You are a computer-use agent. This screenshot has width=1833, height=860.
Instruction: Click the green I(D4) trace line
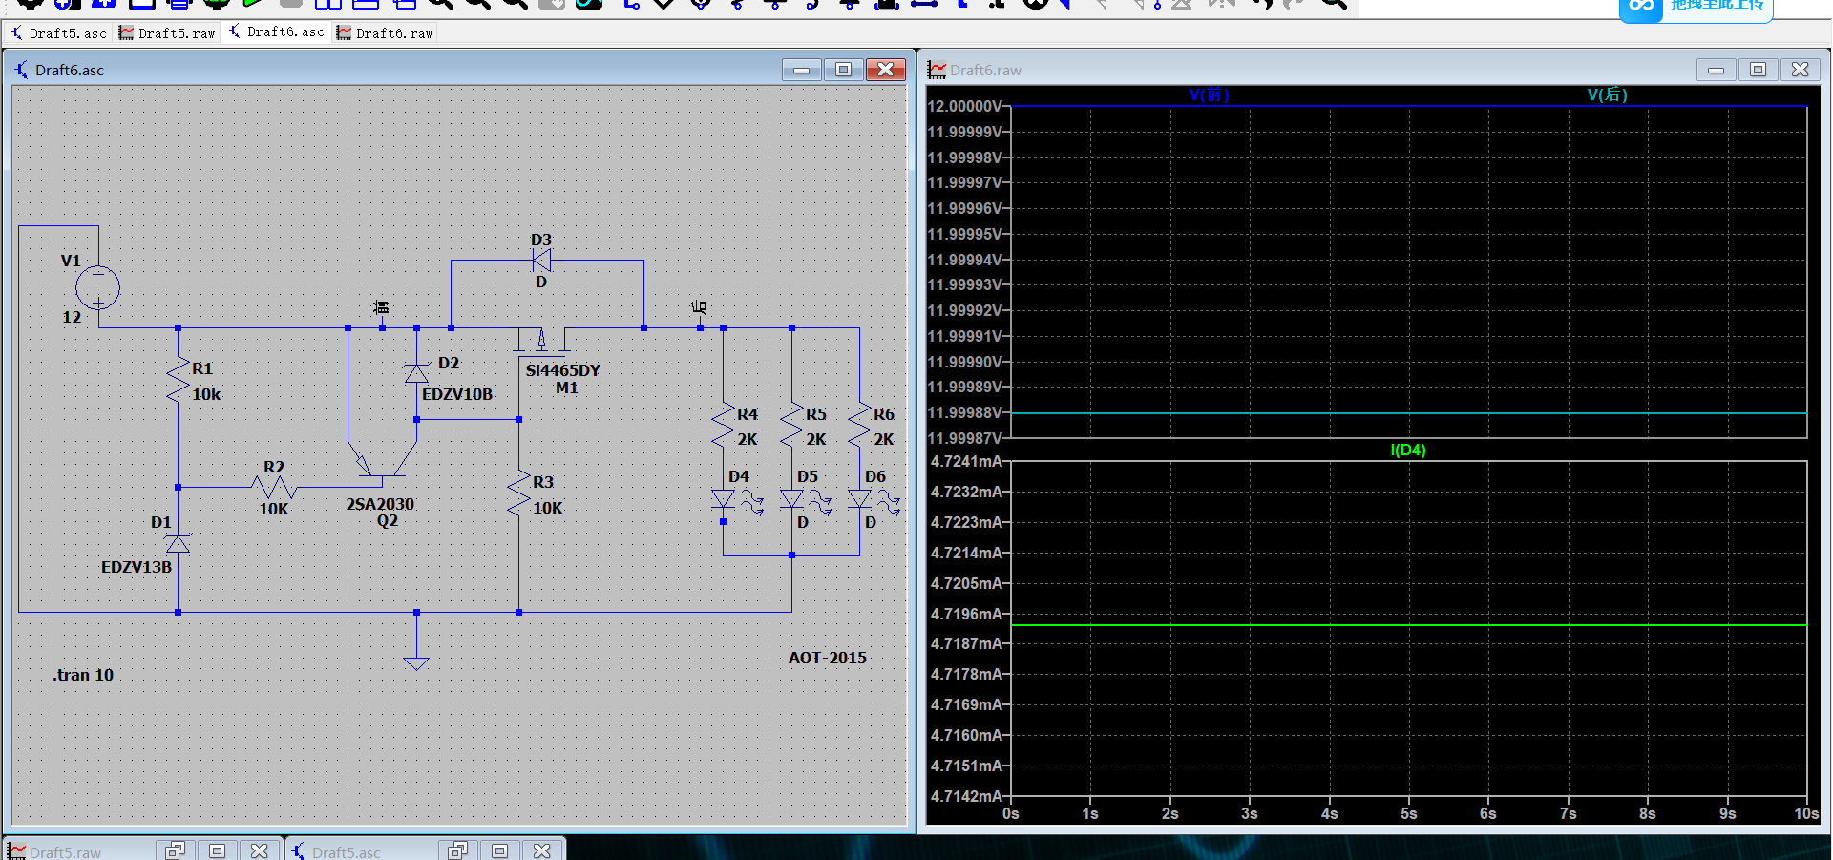click(1409, 625)
